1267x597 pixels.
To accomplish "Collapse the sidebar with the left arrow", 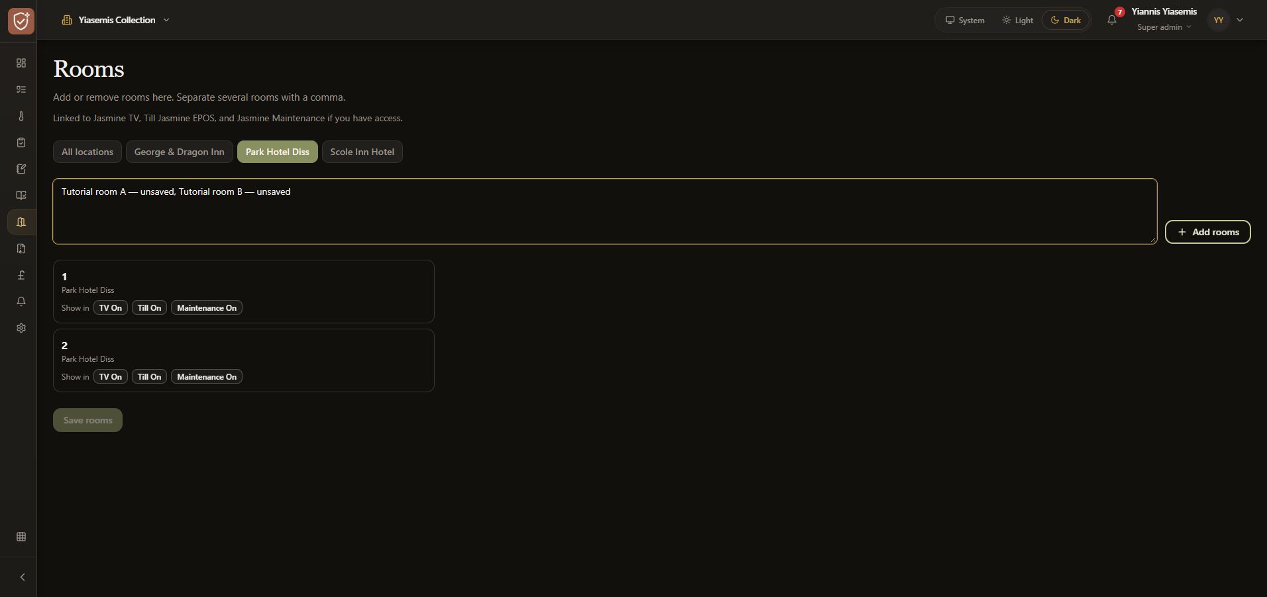I will (x=22, y=577).
